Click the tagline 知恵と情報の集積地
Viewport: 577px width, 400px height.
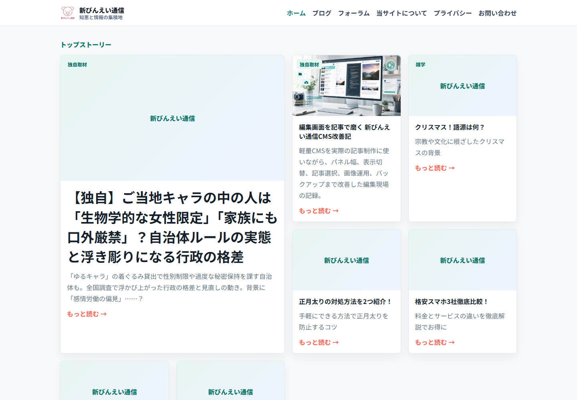[x=101, y=18]
